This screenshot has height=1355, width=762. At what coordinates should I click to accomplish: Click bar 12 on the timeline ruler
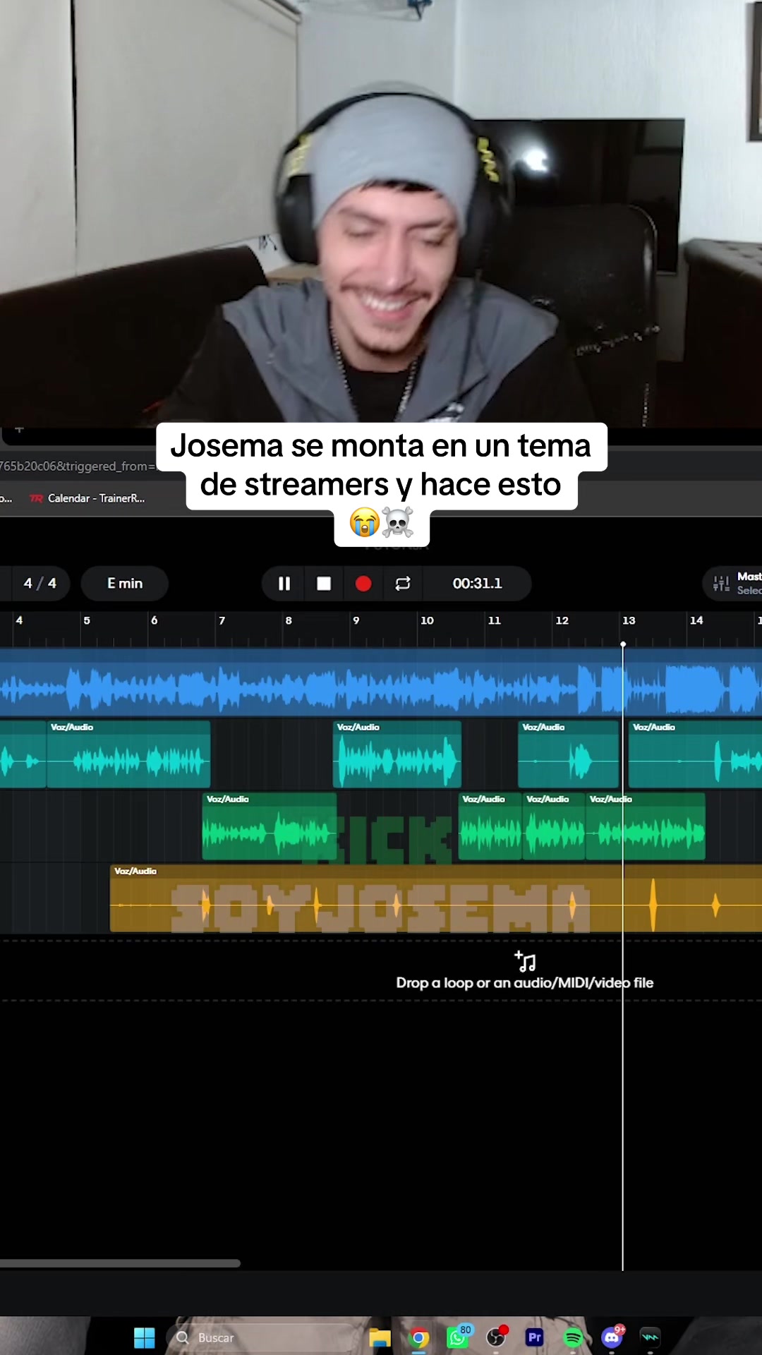562,620
